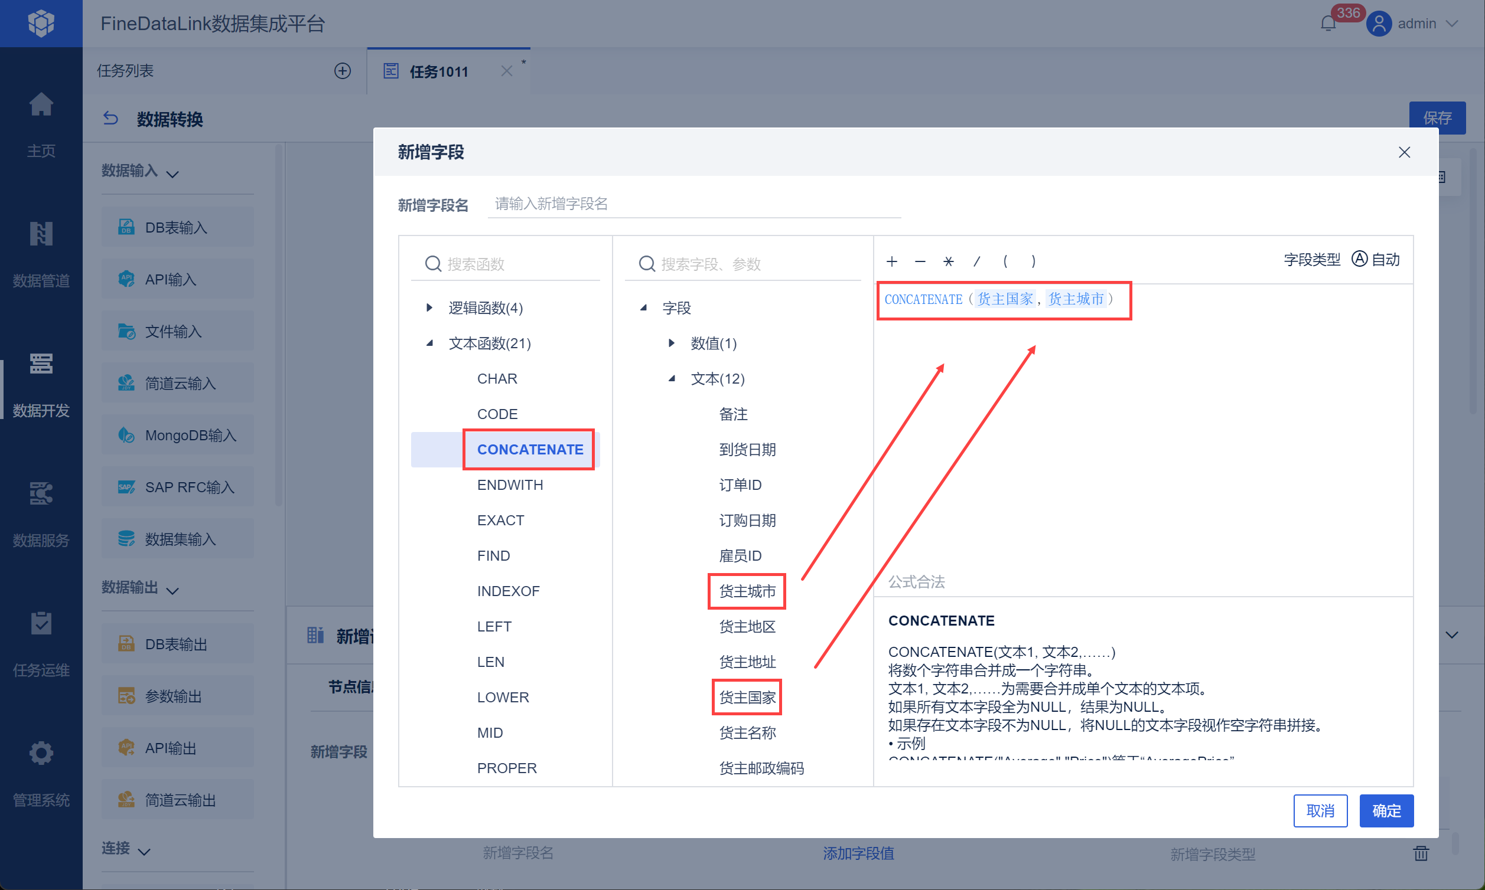Click the 确定 button
The width and height of the screenshot is (1485, 890).
[1386, 811]
